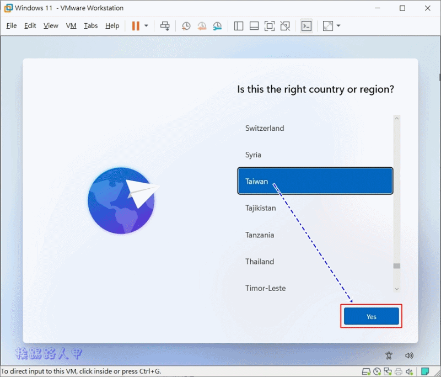This screenshot has height=377, width=441.
Task: Toggle Unity mode icon in toolbar
Action: [284, 26]
